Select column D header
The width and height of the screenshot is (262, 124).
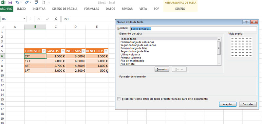75,27
